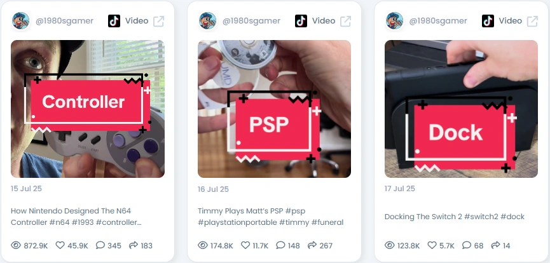Viewport: 550px width, 263px height.
Task: Click the views eye icon showing 872.9K
Action: tap(16, 245)
